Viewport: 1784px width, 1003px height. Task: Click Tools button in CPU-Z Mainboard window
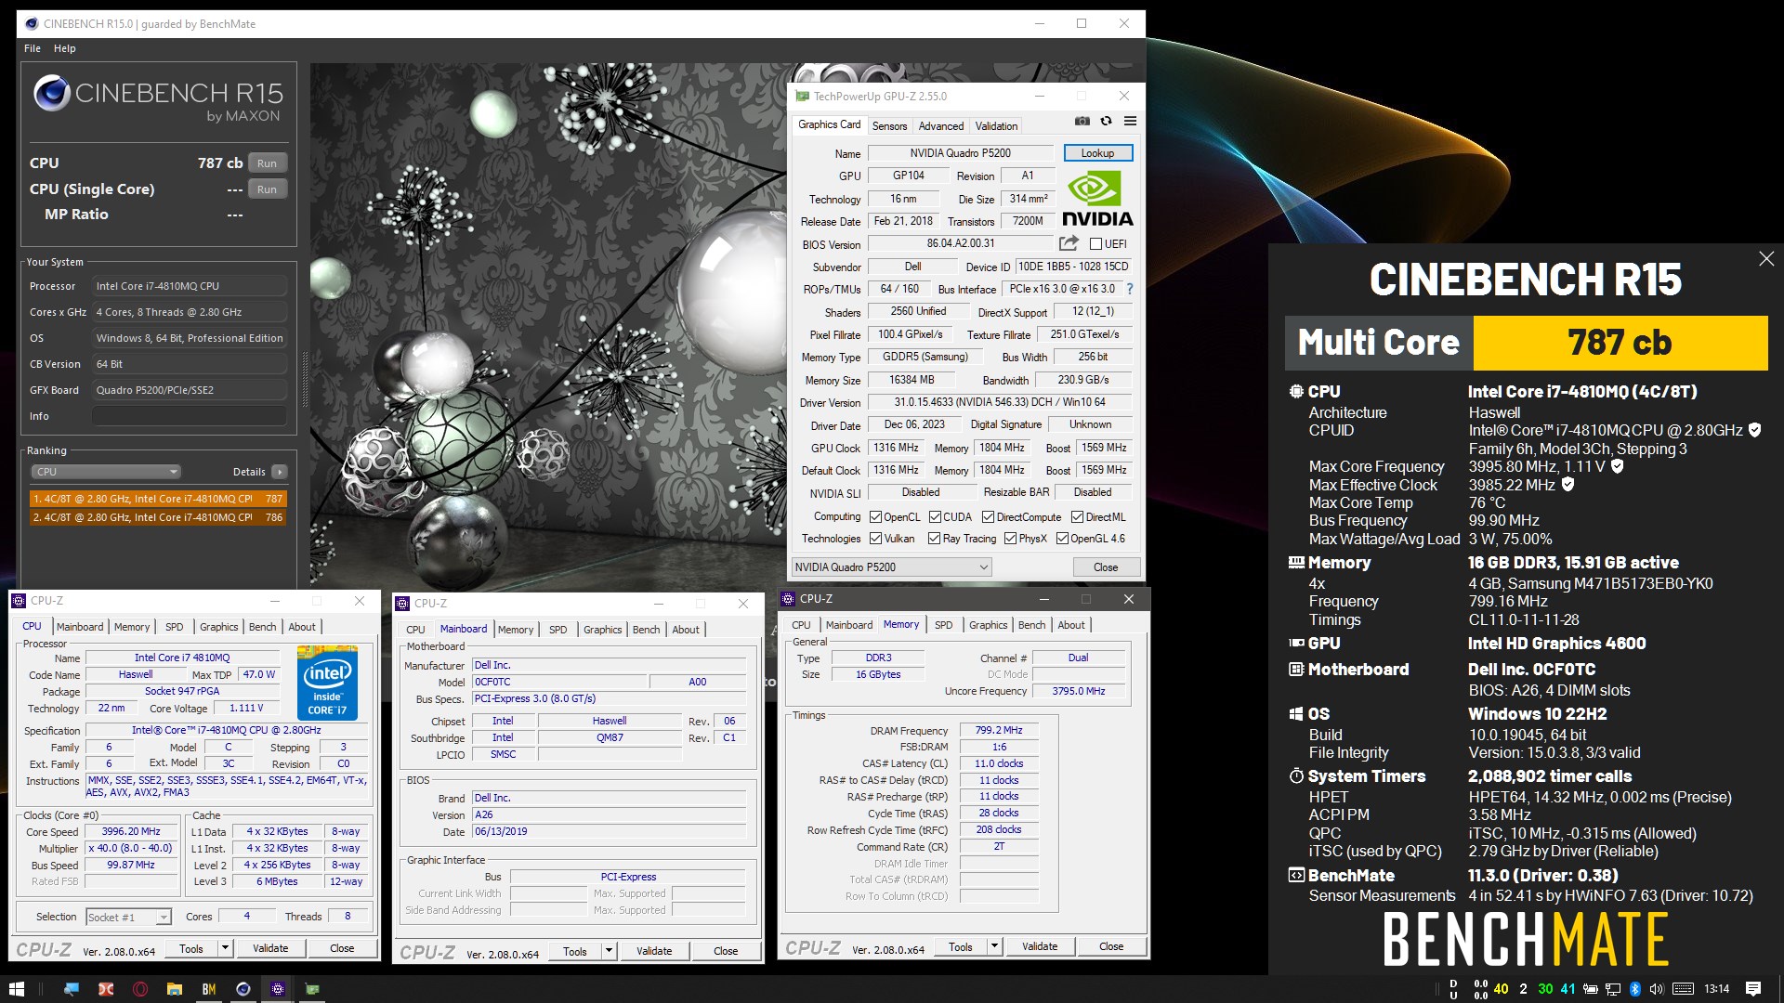(575, 951)
